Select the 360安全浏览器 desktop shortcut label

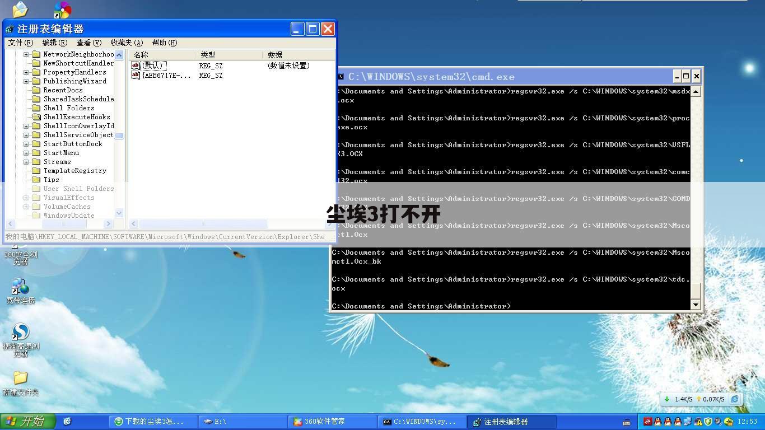(21, 258)
